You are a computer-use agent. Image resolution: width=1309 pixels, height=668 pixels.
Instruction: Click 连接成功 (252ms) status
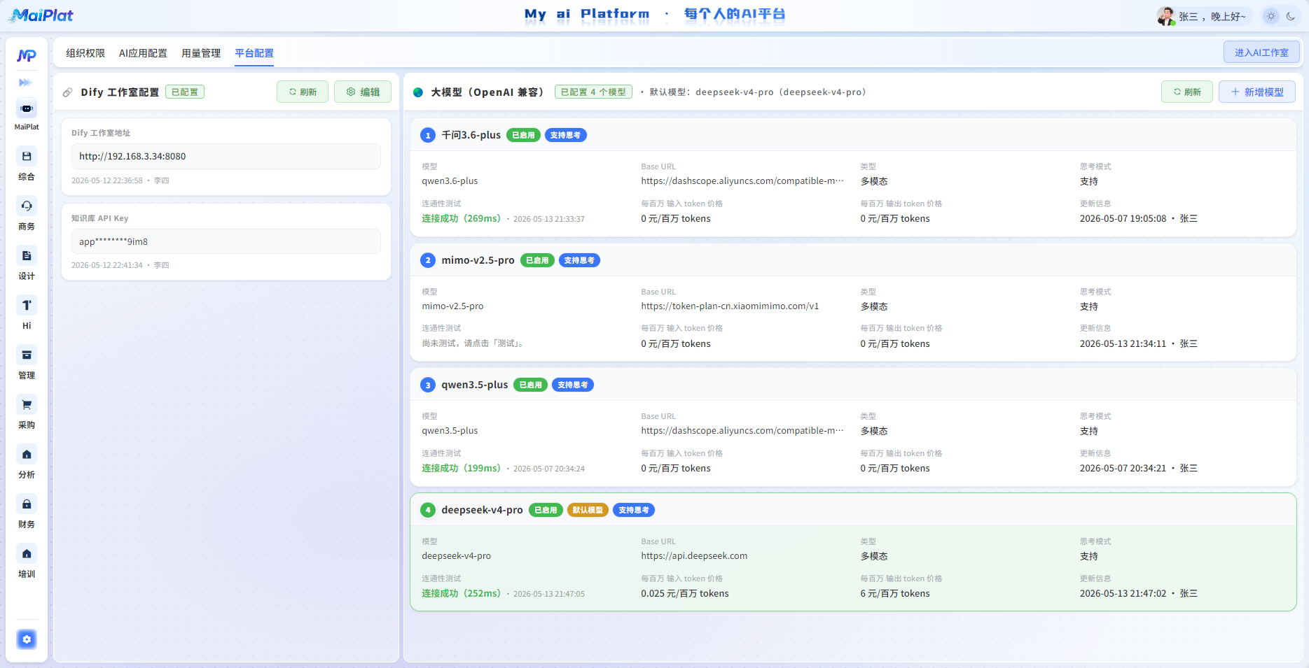pos(461,593)
